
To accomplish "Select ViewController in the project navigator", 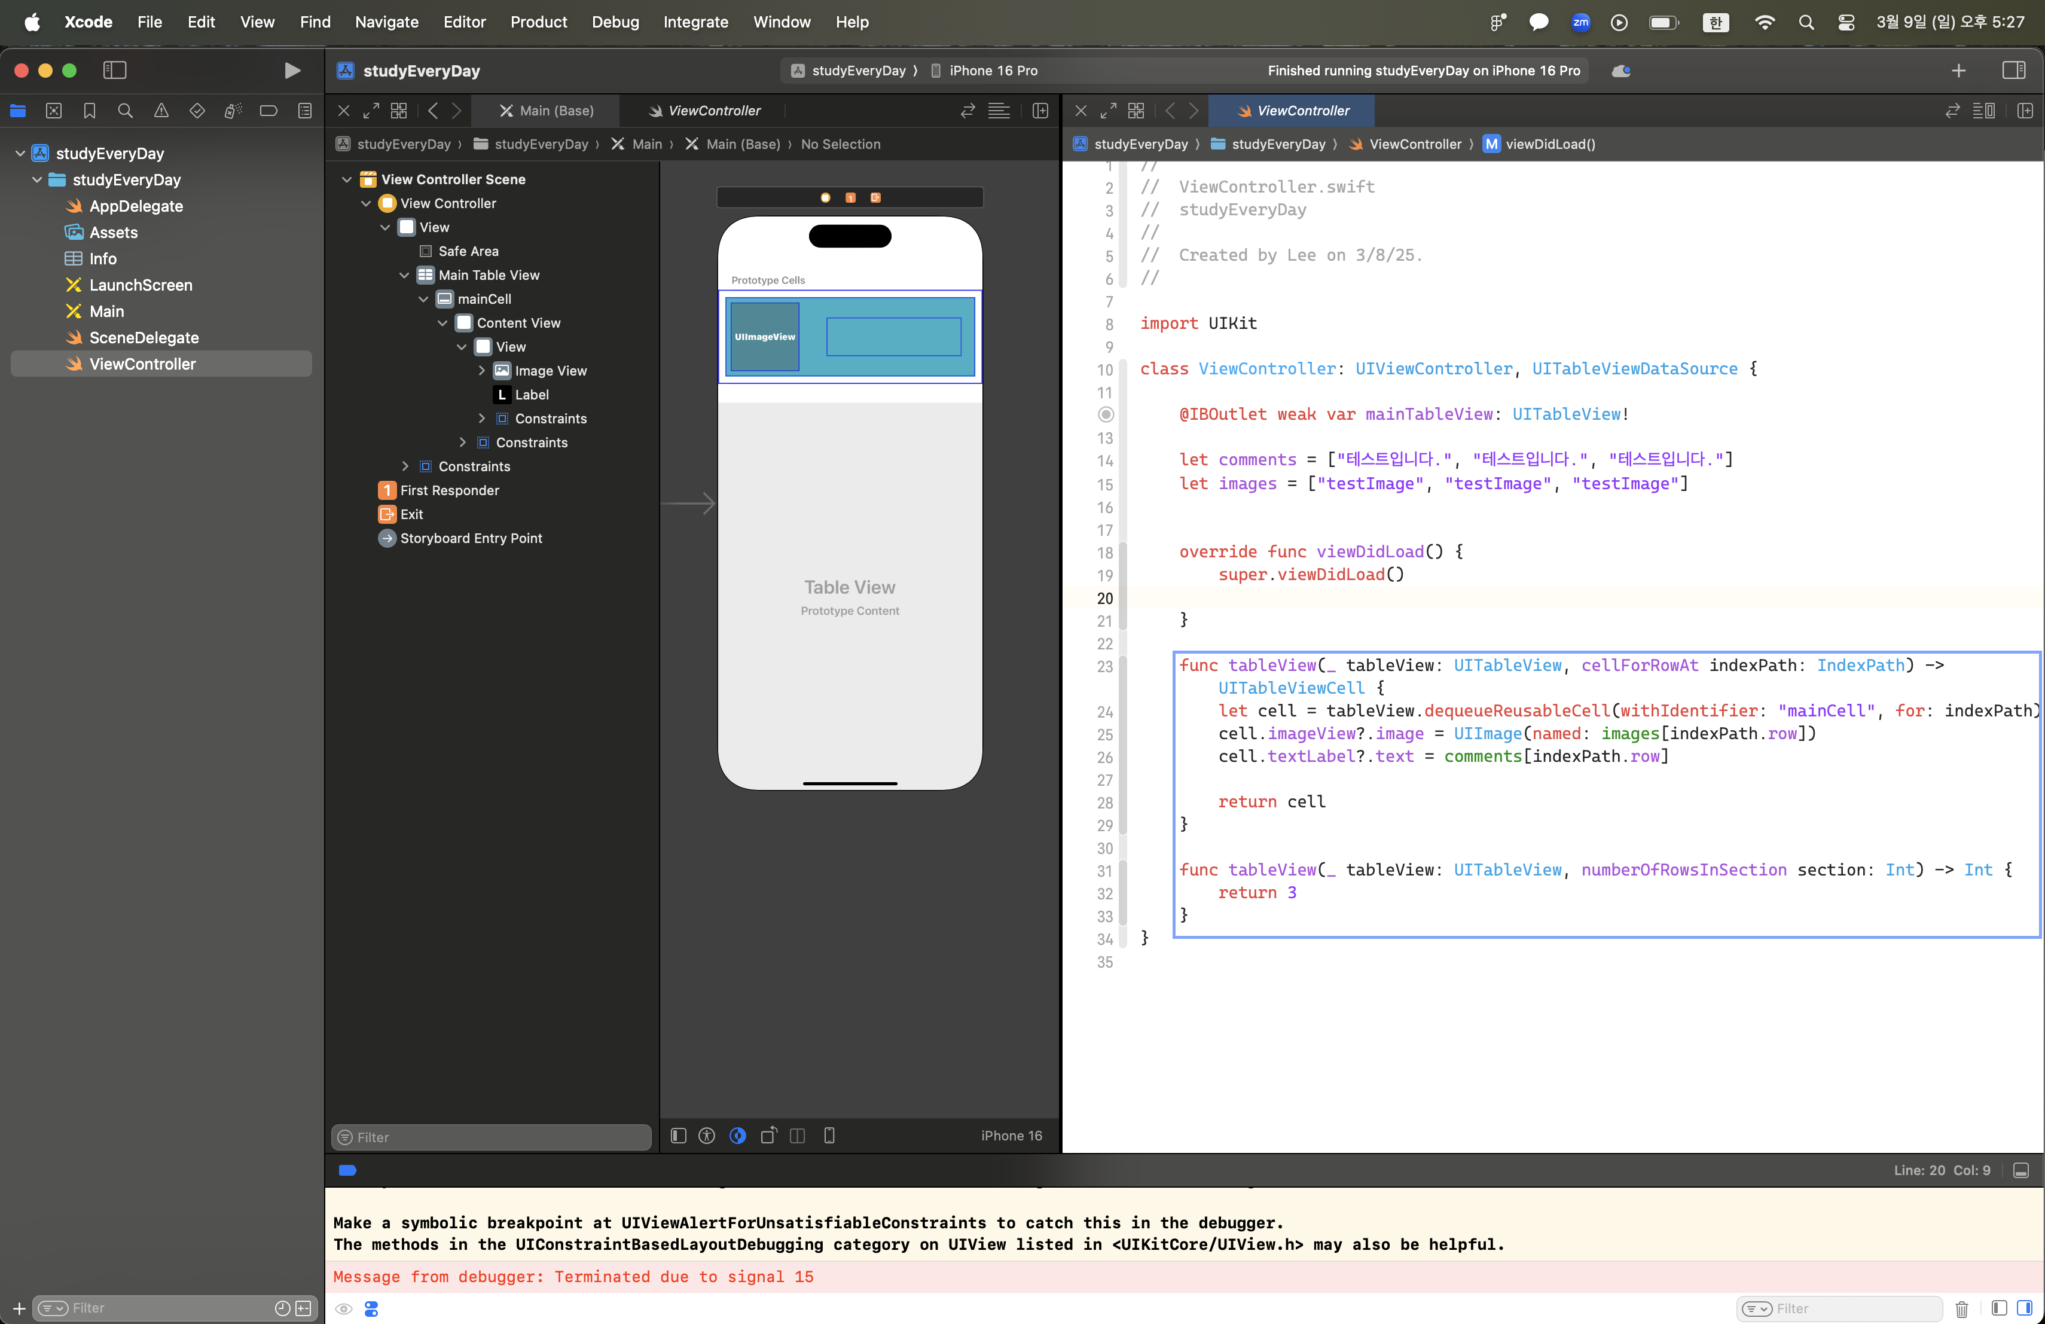I will click(143, 364).
